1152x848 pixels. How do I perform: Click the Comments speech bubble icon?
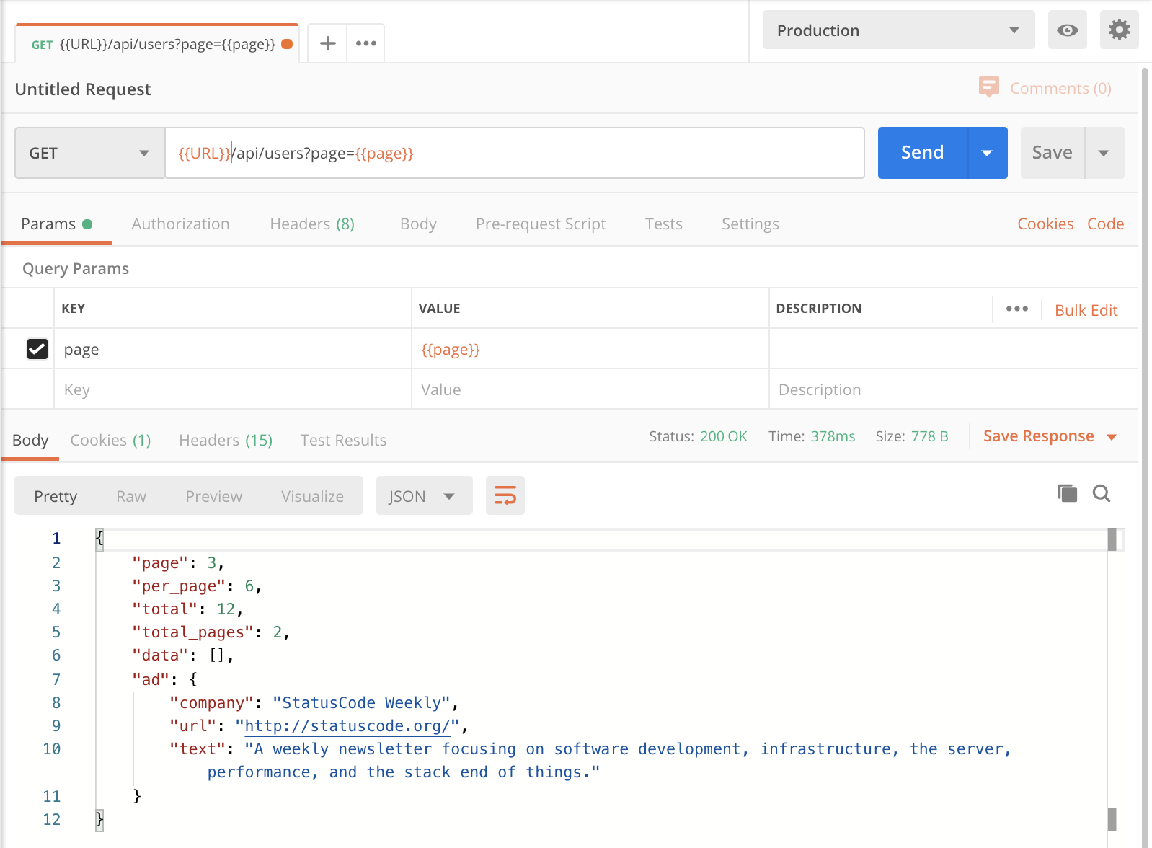click(x=989, y=87)
